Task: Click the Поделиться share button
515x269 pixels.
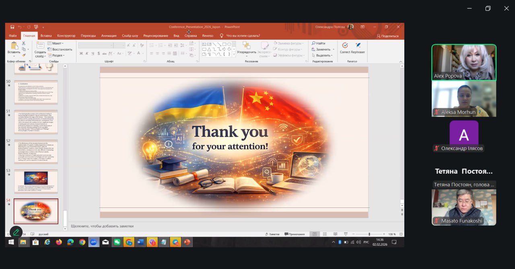Action: pyautogui.click(x=387, y=36)
